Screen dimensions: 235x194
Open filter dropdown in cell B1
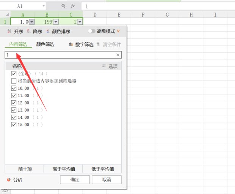click(x=56, y=22)
